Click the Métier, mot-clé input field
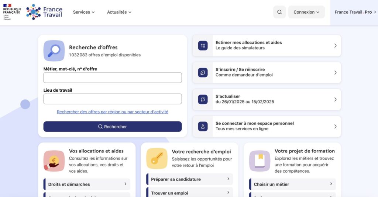The image size is (378, 197). (x=113, y=78)
